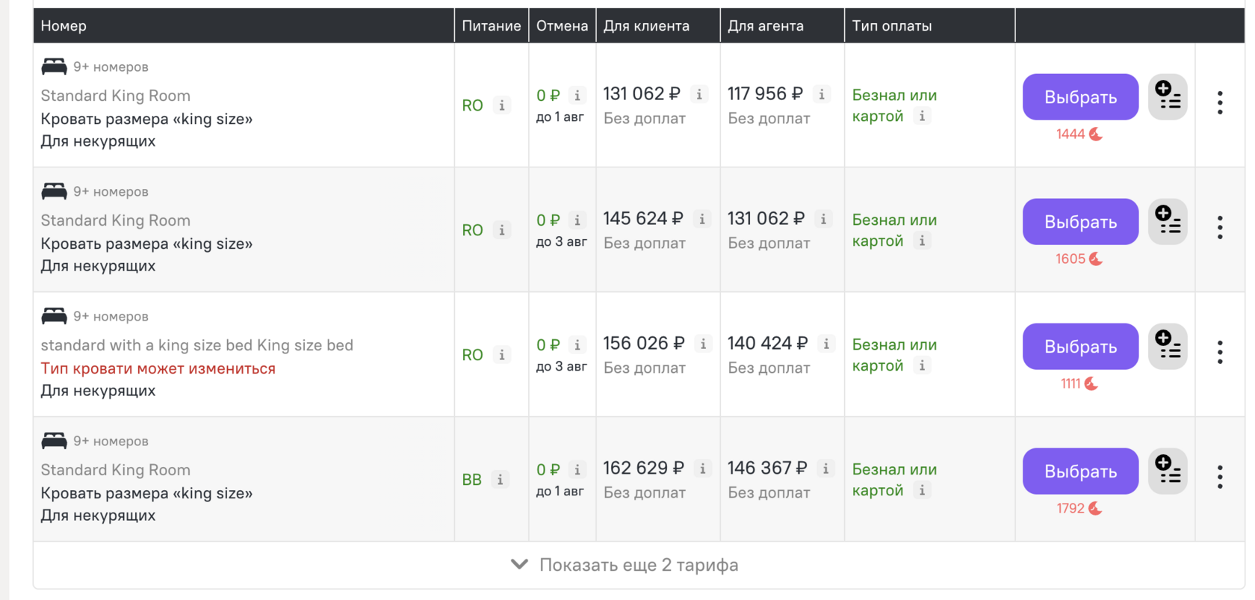The width and height of the screenshot is (1255, 600).
Task: Show info for BB meal plan
Action: click(501, 480)
